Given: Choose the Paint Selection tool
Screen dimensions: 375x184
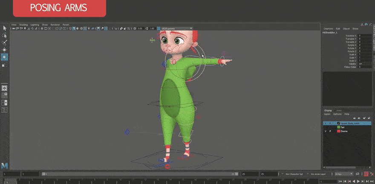Looking at the screenshot, I should click(4, 42).
